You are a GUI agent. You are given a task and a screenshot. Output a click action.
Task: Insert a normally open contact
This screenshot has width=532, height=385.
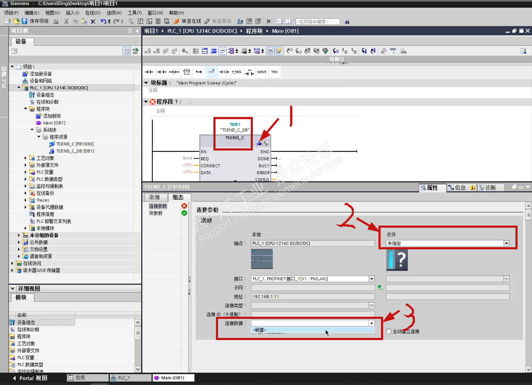point(148,72)
